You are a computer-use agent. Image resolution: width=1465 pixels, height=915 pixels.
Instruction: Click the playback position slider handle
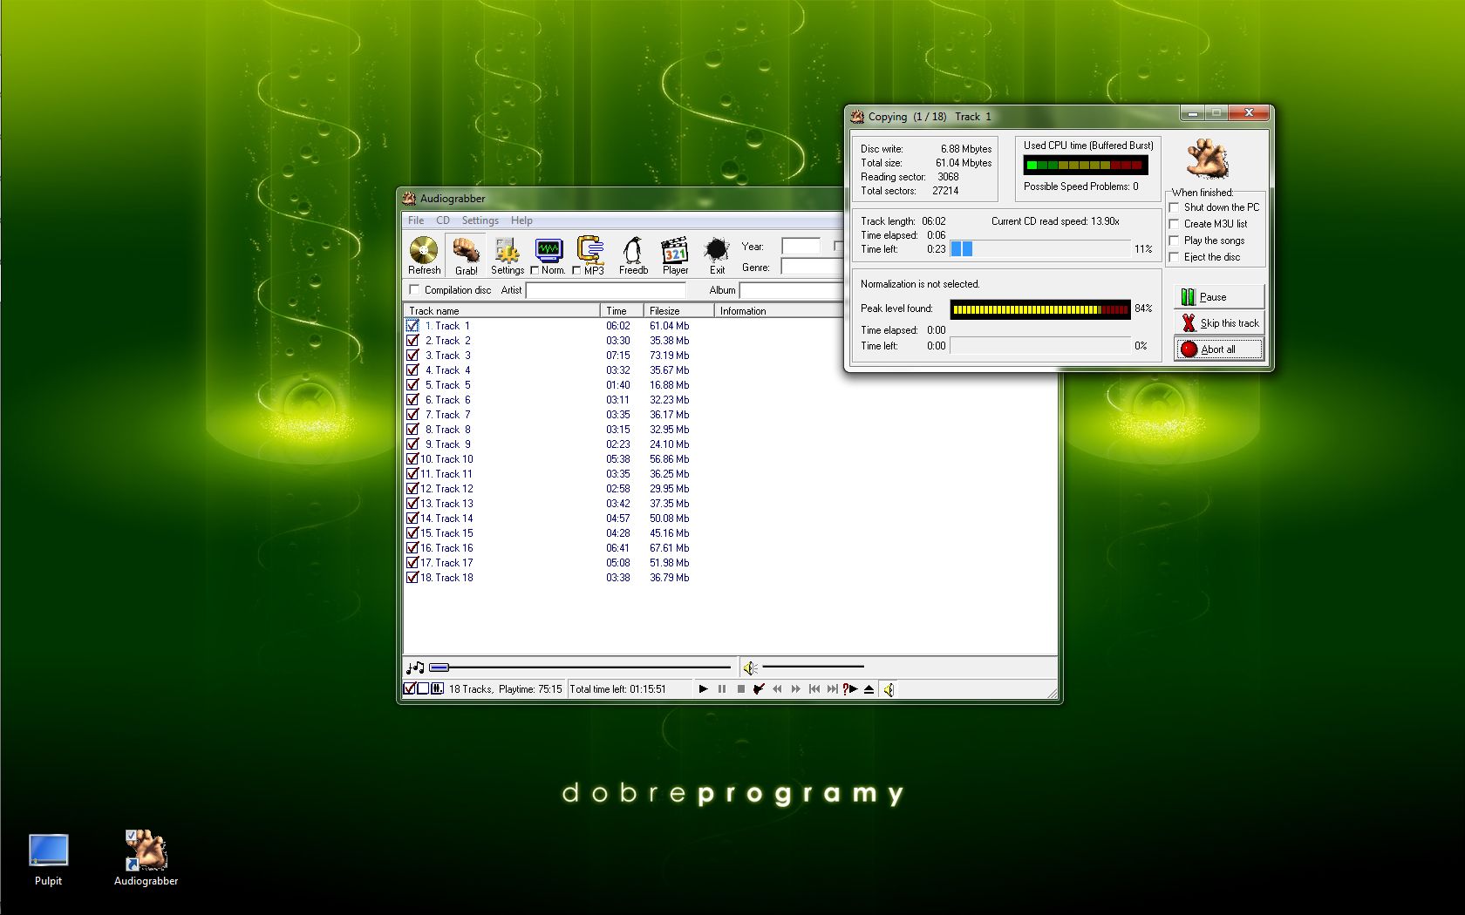[x=439, y=668]
